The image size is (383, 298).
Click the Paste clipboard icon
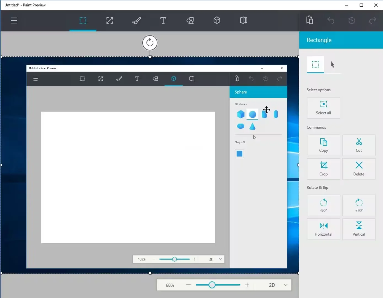pos(310,20)
